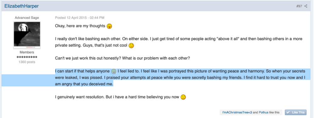Click the tongue-out smiley after 'my thoughts'
Image resolution: width=314 pixels, height=118 pixels.
tap(109, 26)
